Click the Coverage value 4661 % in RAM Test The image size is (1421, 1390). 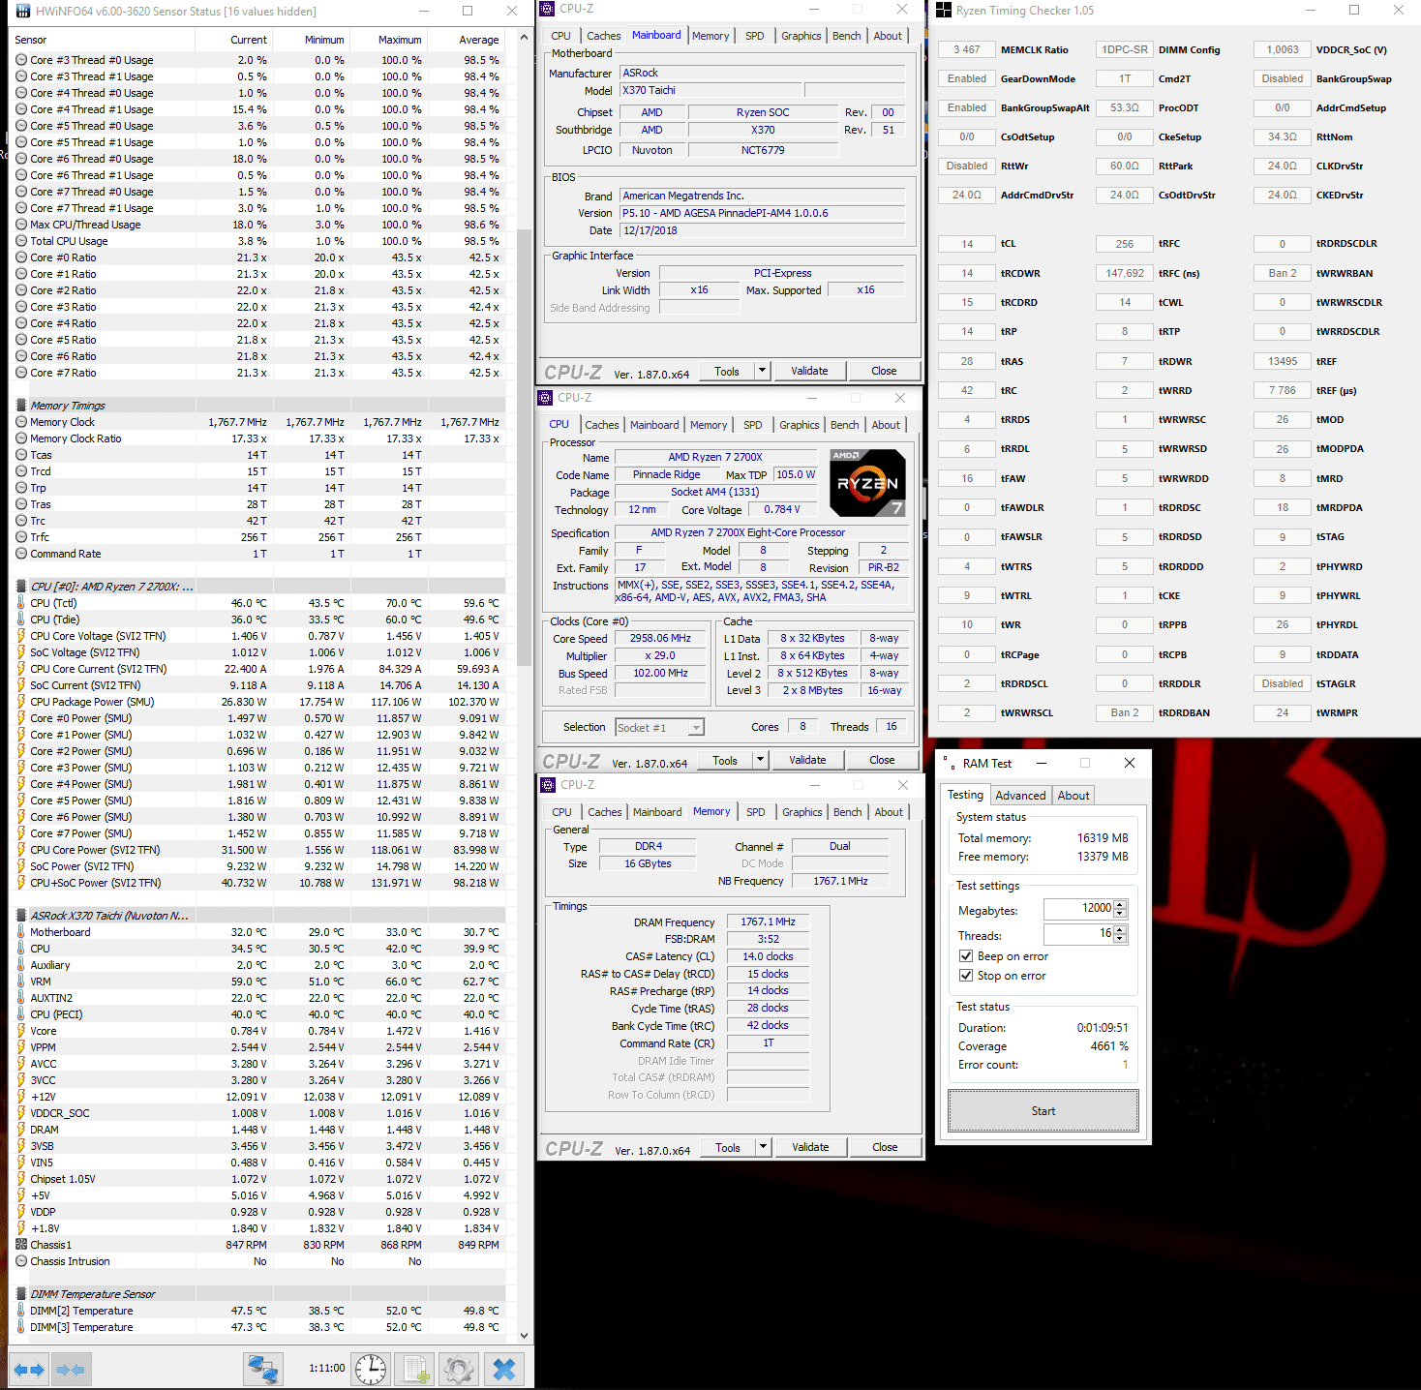(1109, 1046)
